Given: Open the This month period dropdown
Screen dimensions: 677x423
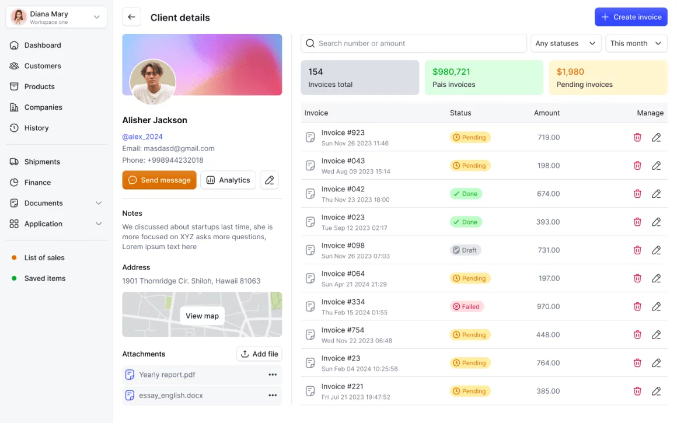Looking at the screenshot, I should (636, 43).
